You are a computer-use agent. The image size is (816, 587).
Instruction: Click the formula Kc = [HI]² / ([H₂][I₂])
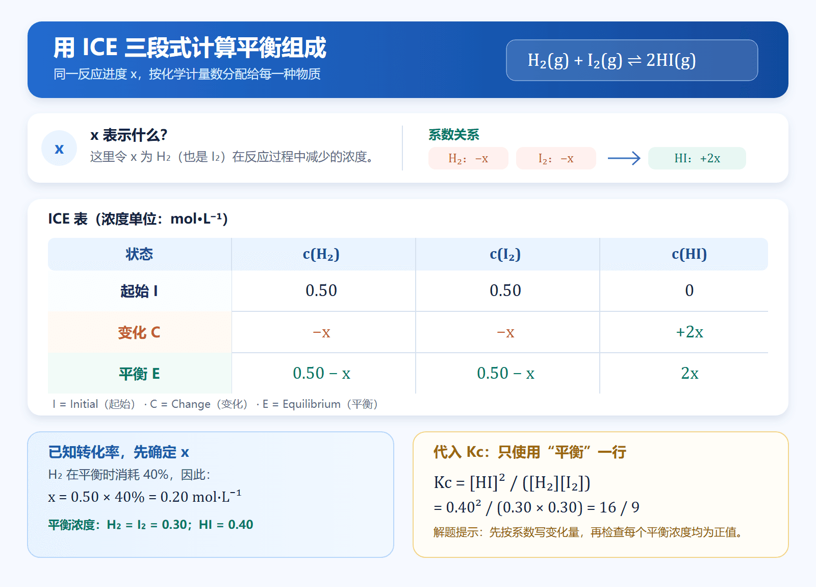[512, 482]
